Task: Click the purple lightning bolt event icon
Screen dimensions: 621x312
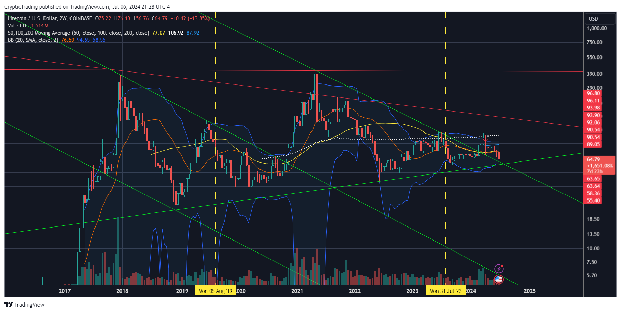Action: pyautogui.click(x=499, y=268)
